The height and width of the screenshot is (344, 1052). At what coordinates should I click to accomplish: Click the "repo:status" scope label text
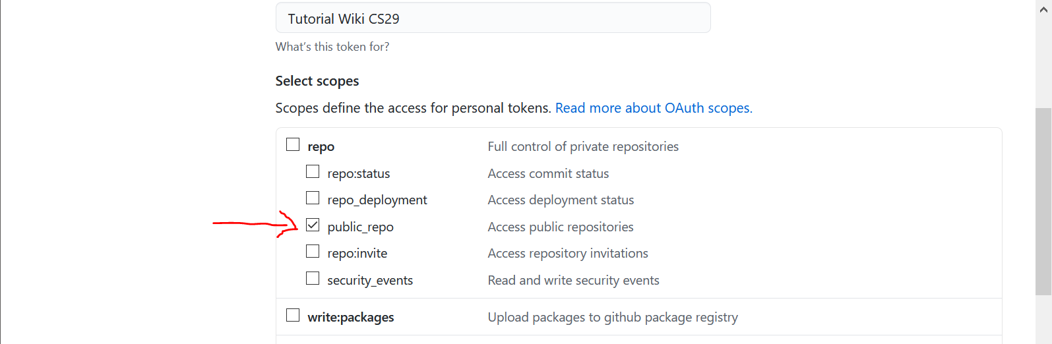point(358,174)
